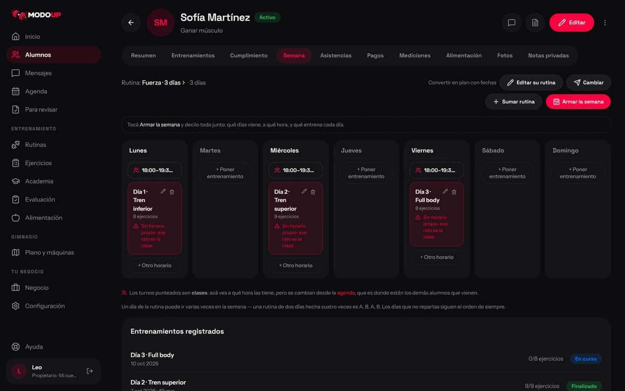Switch to the Entrenamientos tab
Screen dimensions: 625x391
tap(193, 56)
